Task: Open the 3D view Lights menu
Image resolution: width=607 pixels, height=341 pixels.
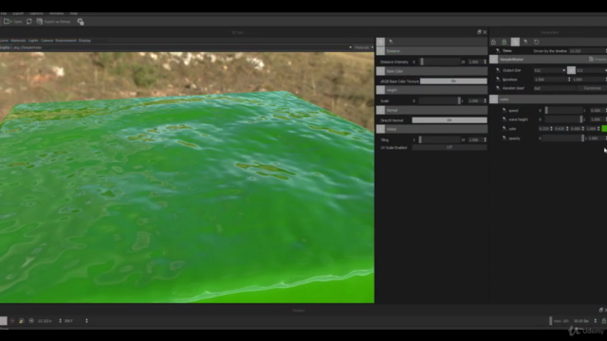Action: tap(33, 41)
